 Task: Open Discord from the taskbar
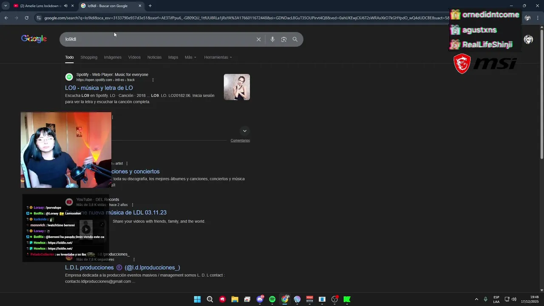(260, 299)
